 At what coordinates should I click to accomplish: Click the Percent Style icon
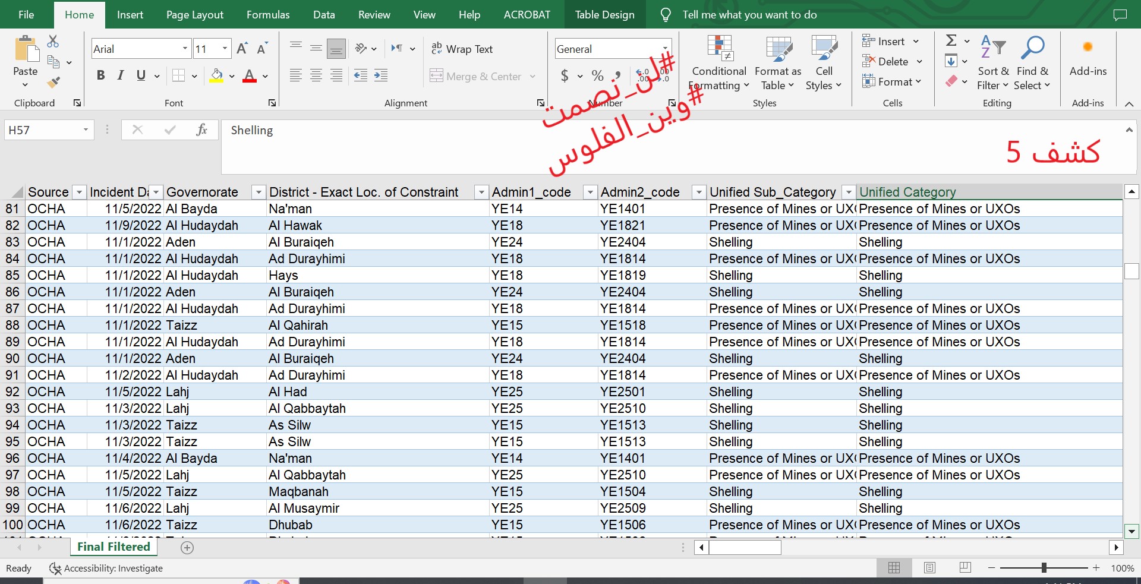pos(597,75)
